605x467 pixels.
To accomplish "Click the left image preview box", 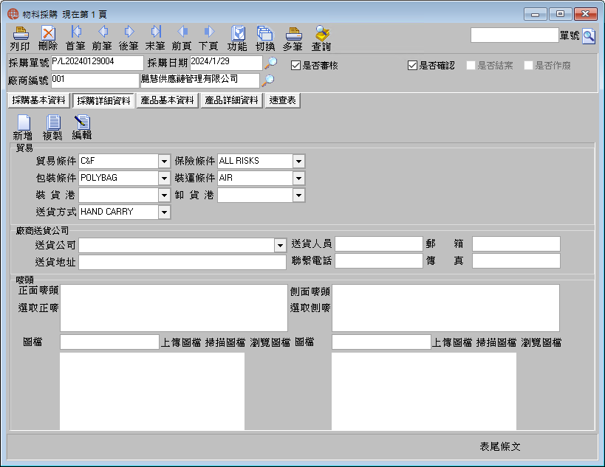I will point(152,391).
